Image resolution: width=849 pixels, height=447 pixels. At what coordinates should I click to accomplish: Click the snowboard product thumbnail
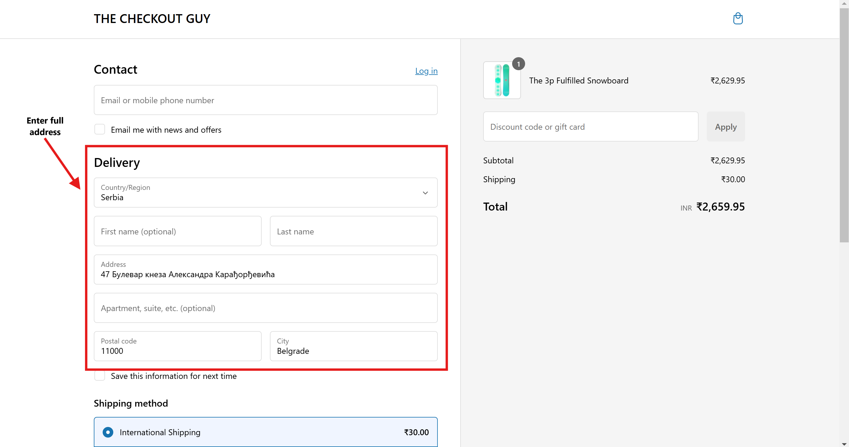501,80
